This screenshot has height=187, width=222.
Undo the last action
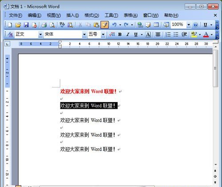coord(114,25)
